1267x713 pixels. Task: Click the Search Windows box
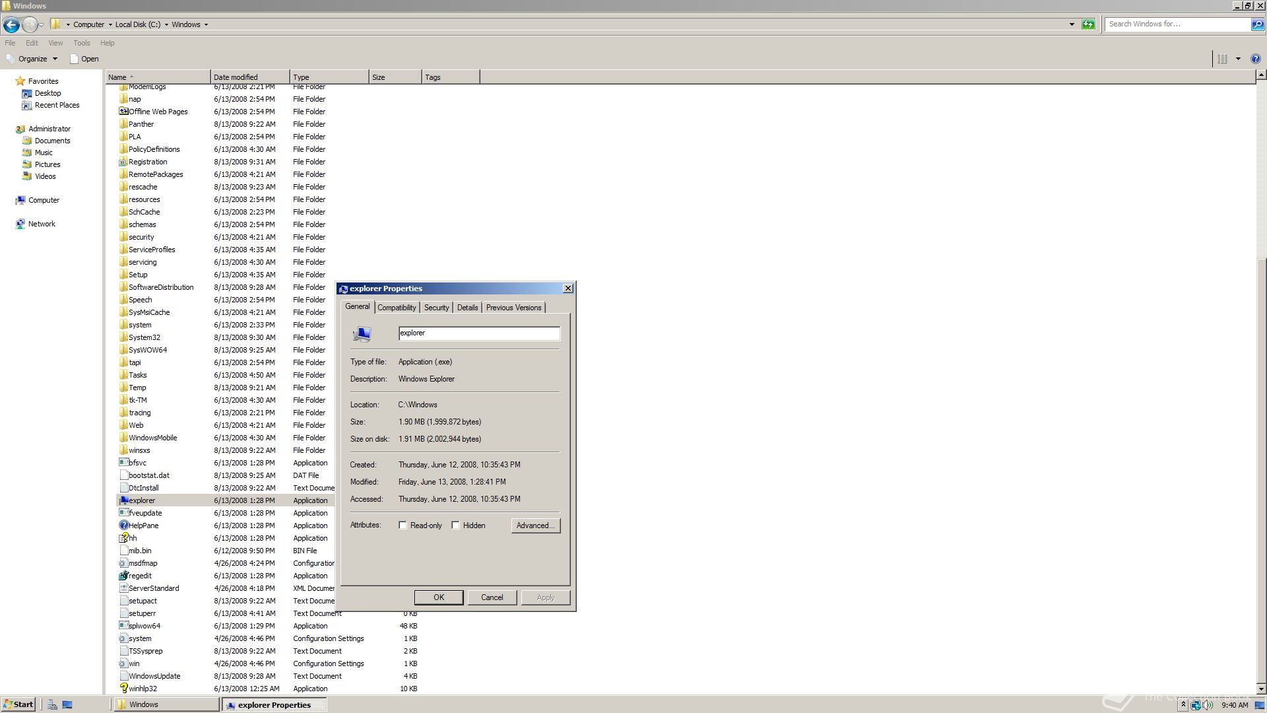pyautogui.click(x=1178, y=24)
